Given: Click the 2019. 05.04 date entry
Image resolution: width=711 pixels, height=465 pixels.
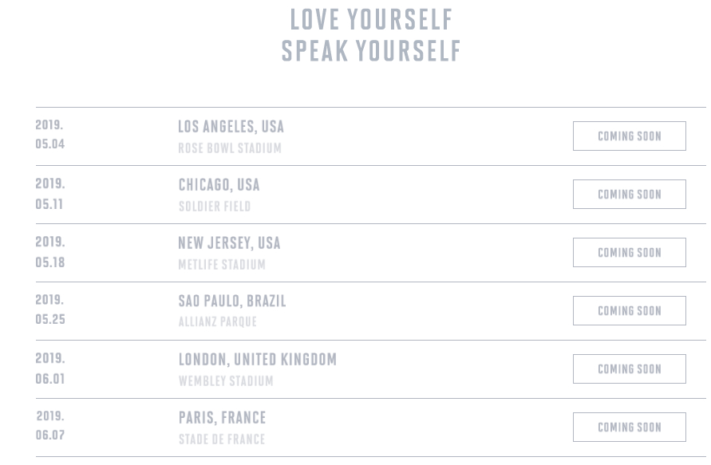Looking at the screenshot, I should coord(50,134).
